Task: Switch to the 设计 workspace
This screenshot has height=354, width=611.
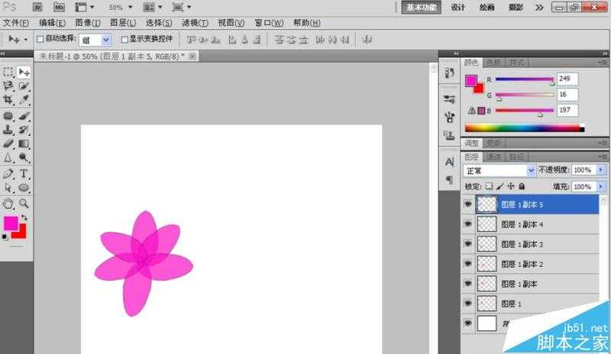Action: 457,7
